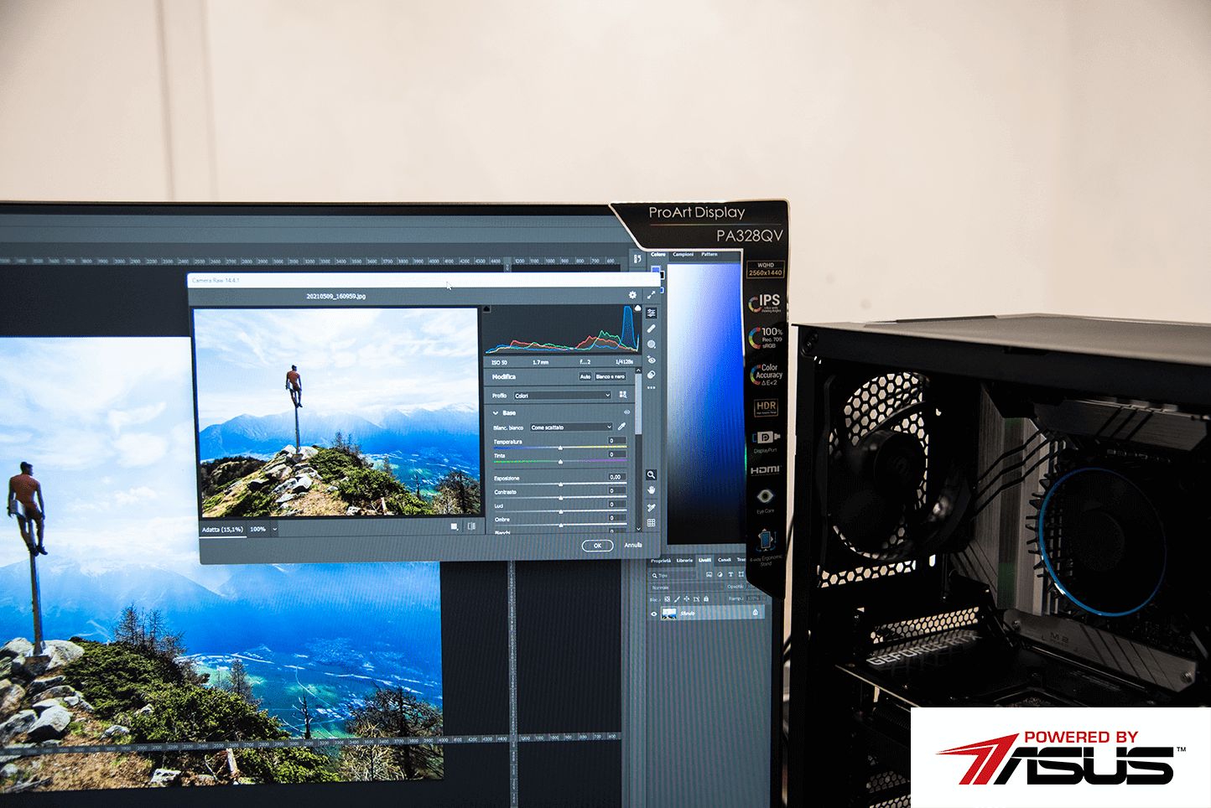Open the Profilo dropdown set to Colori

(562, 396)
